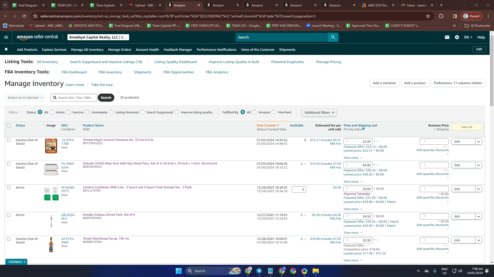Click the Oneida dinner fork image
The height and width of the screenshot is (277, 494).
[x=51, y=221]
